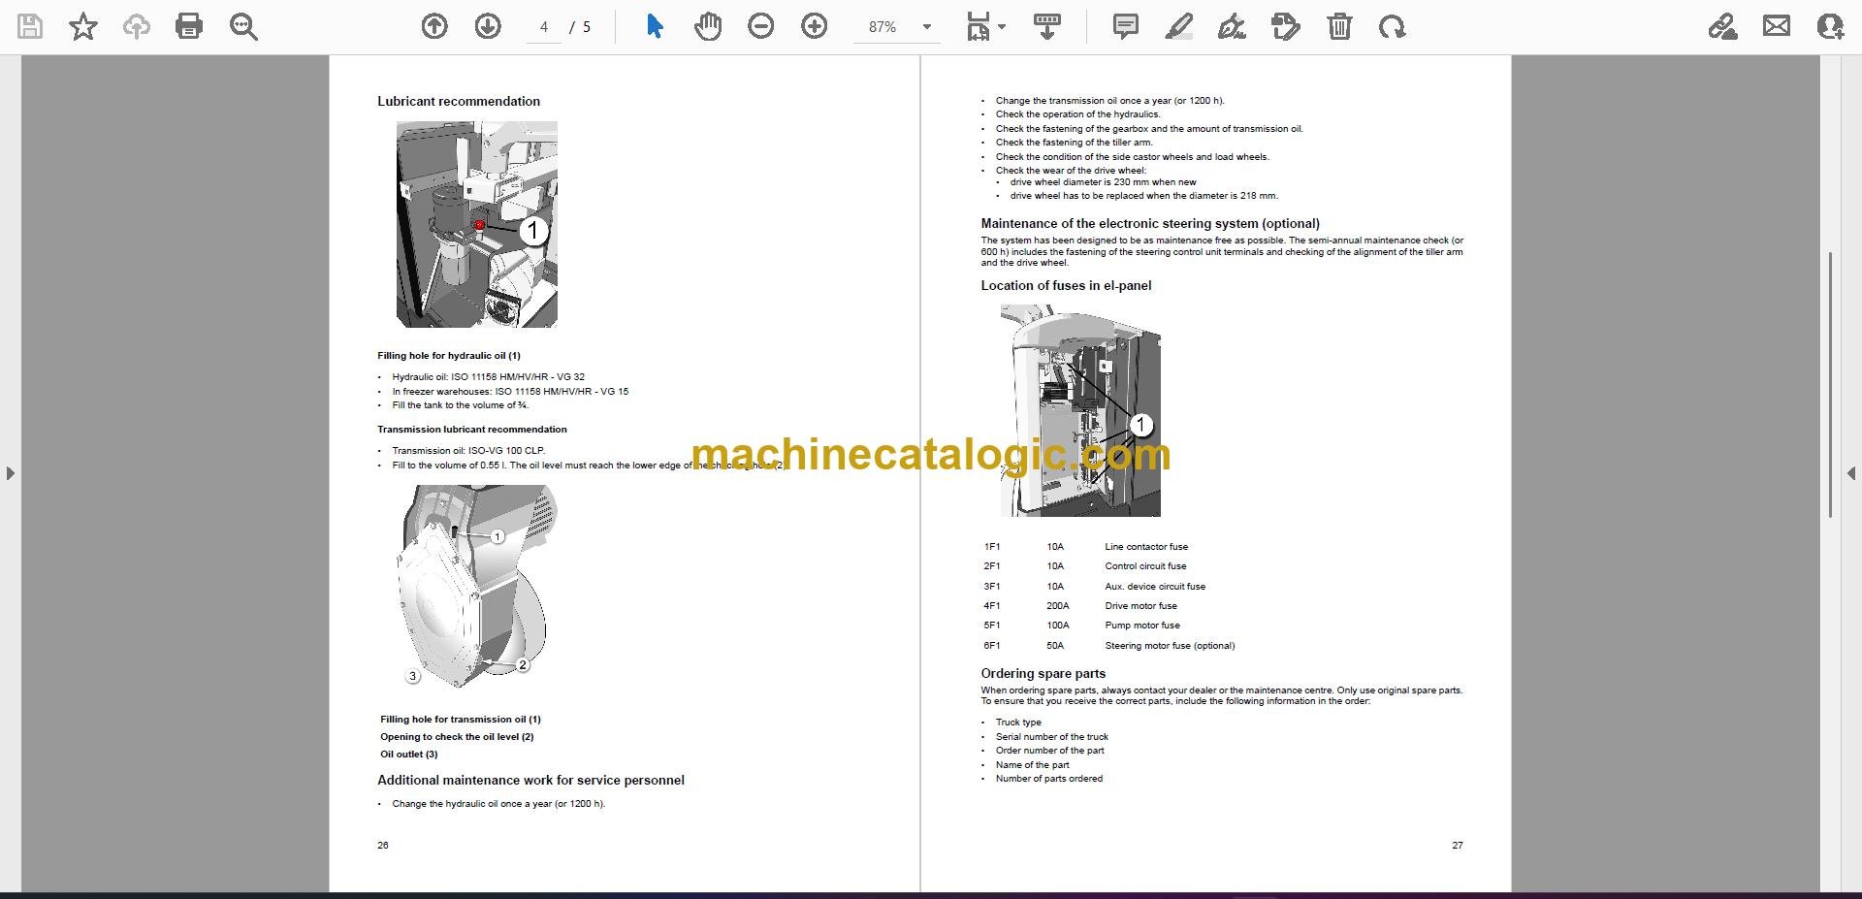The width and height of the screenshot is (1862, 899).
Task: Expand the left navigation pane arrow
Action: 10,473
